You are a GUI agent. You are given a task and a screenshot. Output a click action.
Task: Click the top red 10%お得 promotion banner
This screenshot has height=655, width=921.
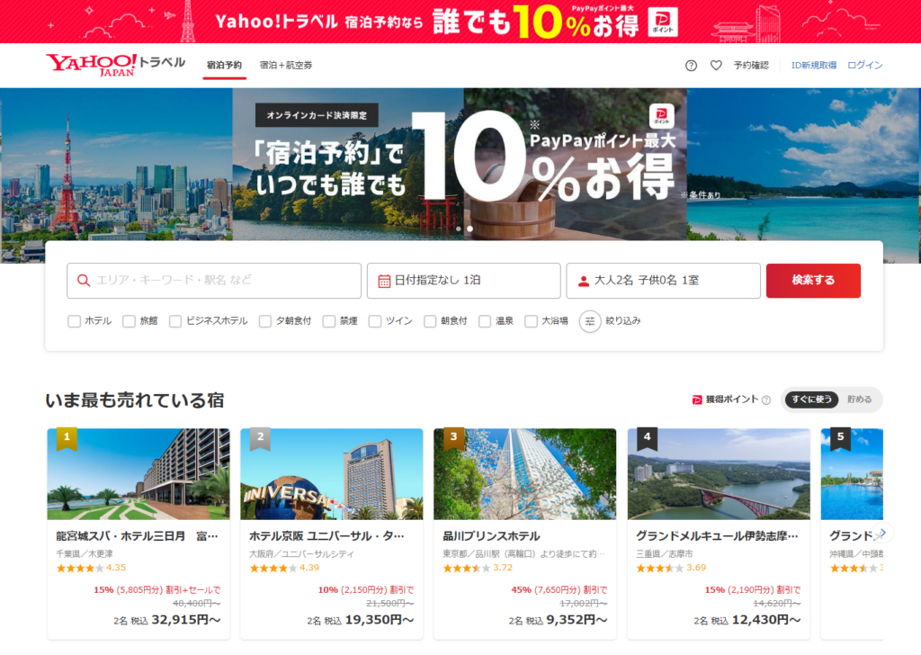[460, 22]
